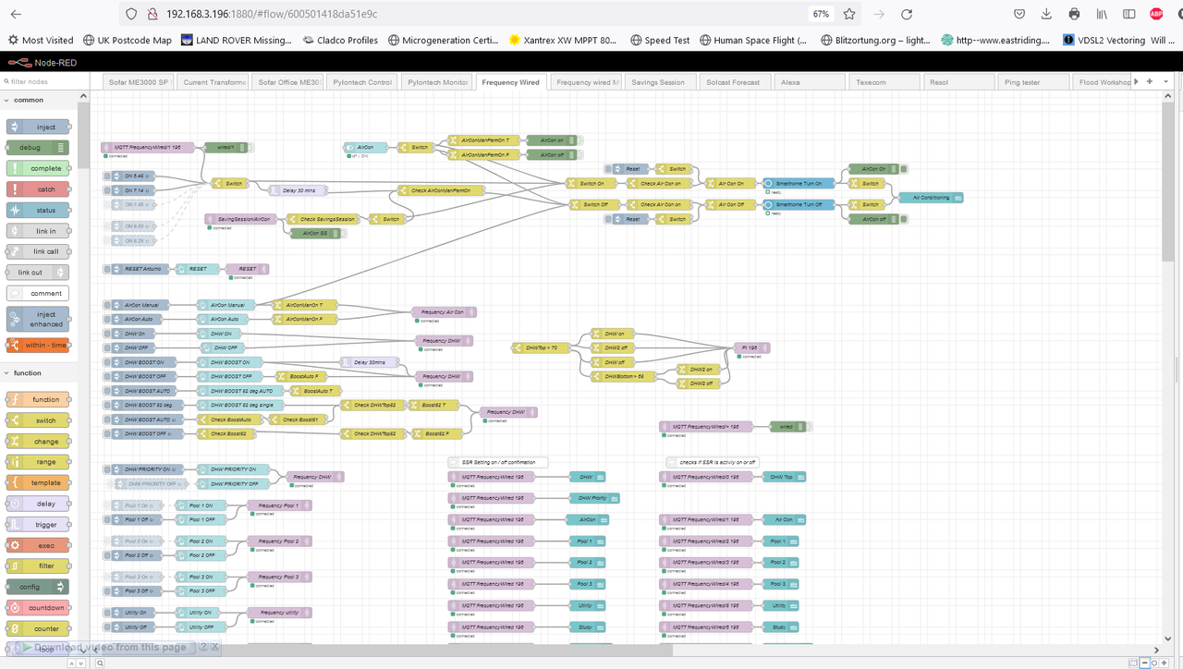Select the delay node in the palette
The image size is (1183, 669).
[x=37, y=503]
